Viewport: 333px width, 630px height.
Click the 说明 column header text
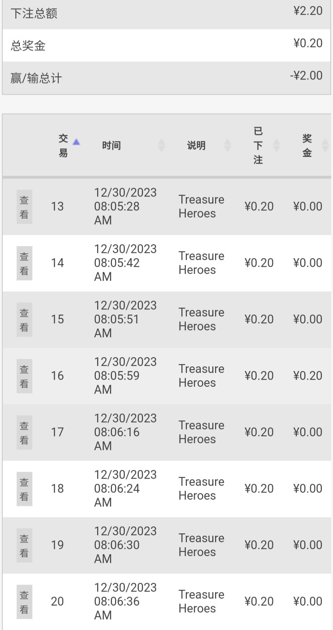196,146
